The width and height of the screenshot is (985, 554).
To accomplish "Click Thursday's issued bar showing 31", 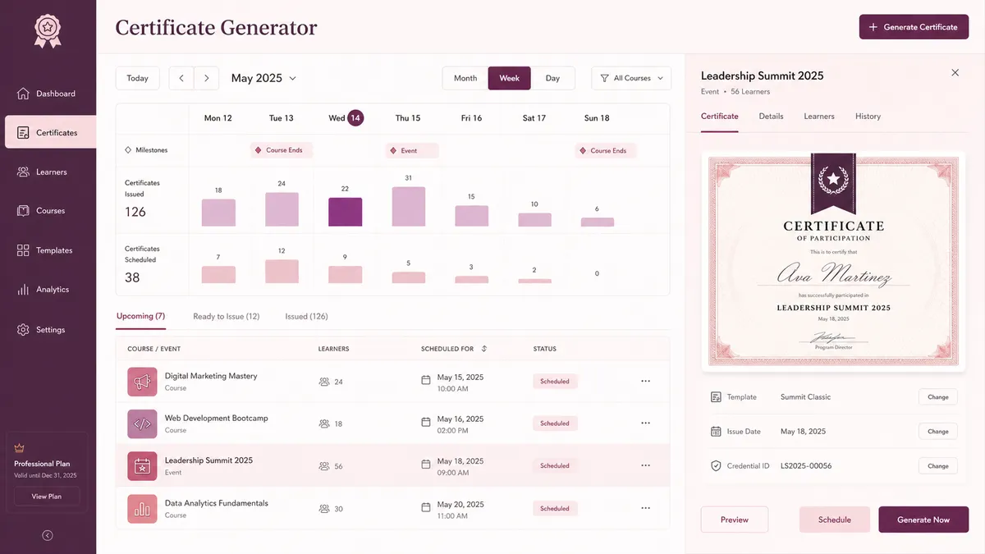I will pyautogui.click(x=409, y=207).
